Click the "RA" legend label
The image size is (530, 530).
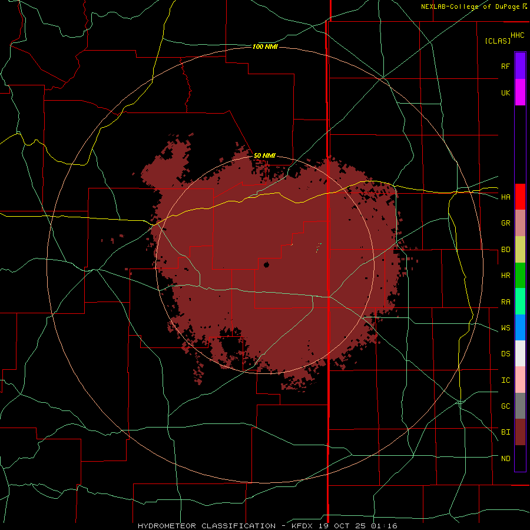click(x=505, y=302)
